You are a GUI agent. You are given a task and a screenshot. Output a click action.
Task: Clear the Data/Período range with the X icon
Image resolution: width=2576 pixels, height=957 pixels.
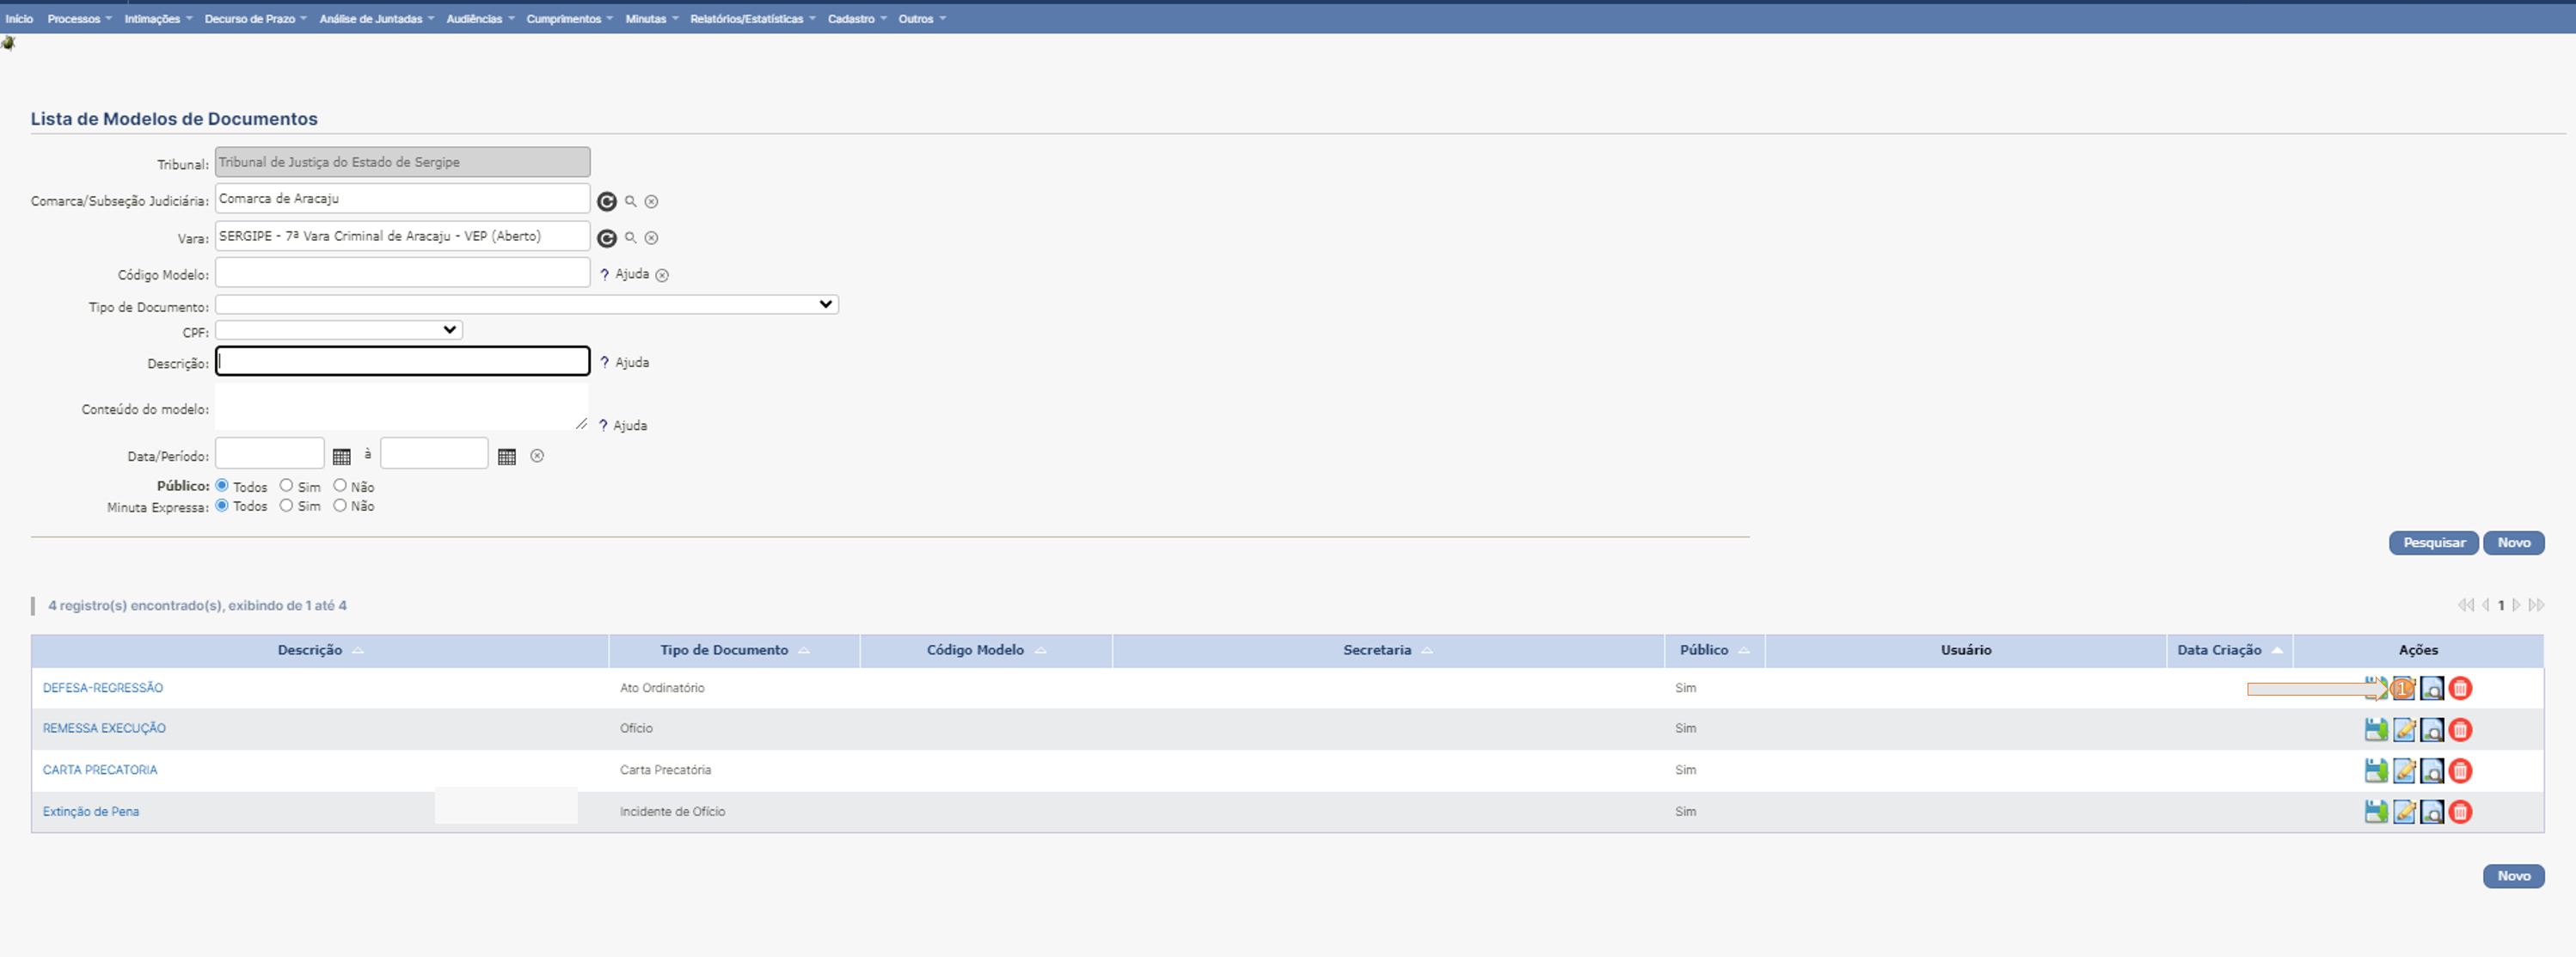[537, 456]
